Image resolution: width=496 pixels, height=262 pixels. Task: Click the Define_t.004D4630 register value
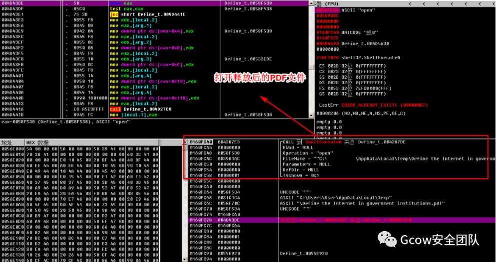pos(365,44)
